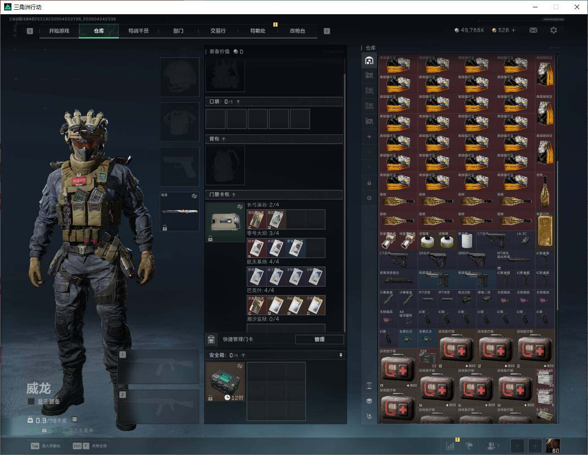
Task: Toggle the 显示装备 checkbox
Action: coord(31,401)
